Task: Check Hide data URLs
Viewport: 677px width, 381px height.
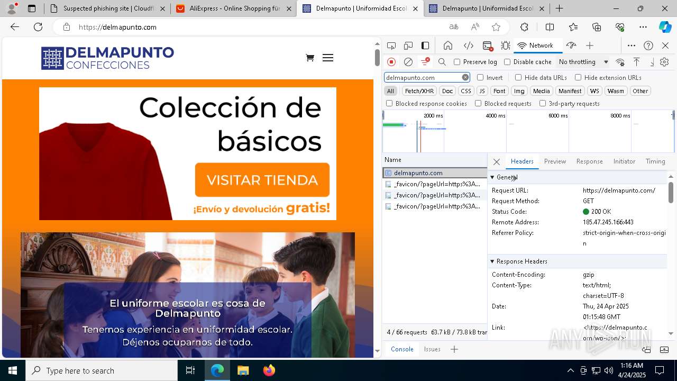Action: (x=518, y=77)
